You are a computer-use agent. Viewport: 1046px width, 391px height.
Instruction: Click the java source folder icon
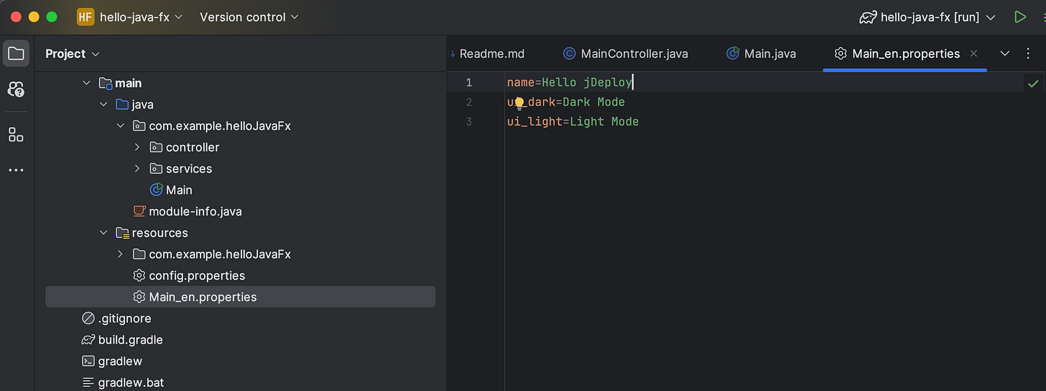pyautogui.click(x=122, y=105)
